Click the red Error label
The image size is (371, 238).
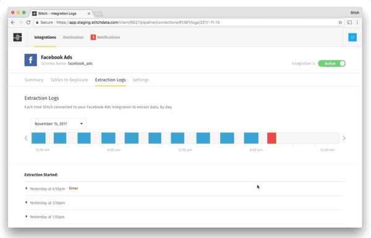74,188
